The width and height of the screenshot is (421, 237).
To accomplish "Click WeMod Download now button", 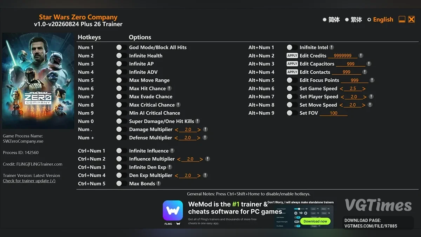I will pos(315,221).
